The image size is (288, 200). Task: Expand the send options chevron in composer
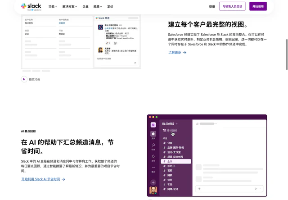tap(260, 189)
